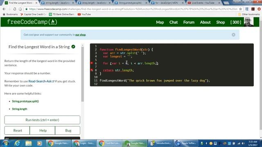The width and height of the screenshot is (262, 147).
Task: Click the 'return str.length;' code line
Action: click(118, 70)
